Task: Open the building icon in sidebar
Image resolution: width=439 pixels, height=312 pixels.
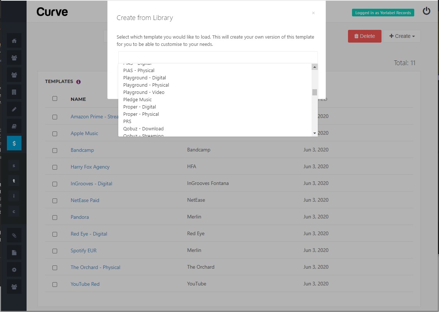Action: pos(14,92)
